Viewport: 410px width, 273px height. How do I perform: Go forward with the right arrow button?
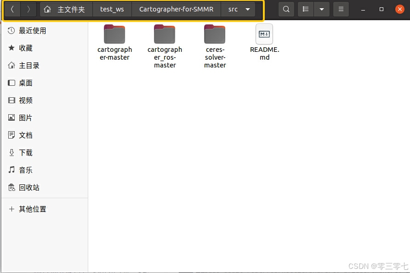coord(28,9)
